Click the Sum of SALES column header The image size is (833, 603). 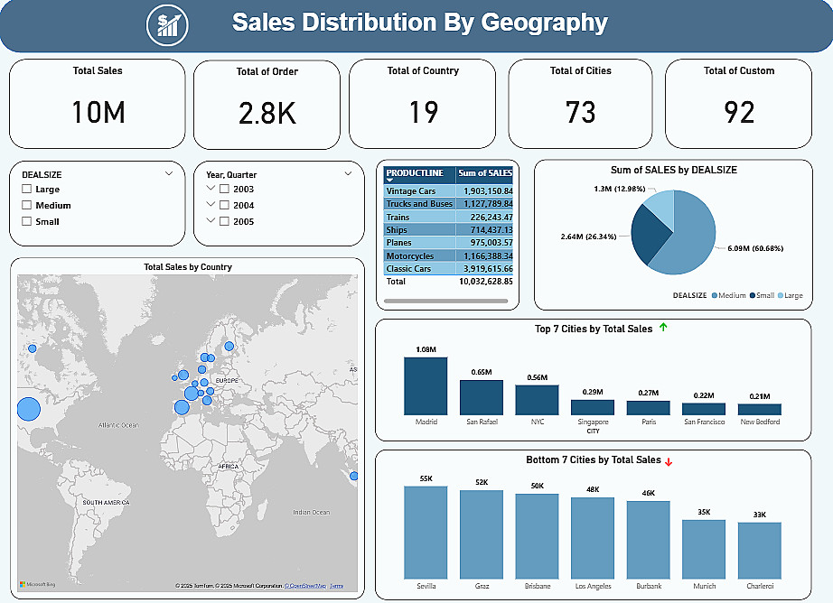(x=484, y=174)
